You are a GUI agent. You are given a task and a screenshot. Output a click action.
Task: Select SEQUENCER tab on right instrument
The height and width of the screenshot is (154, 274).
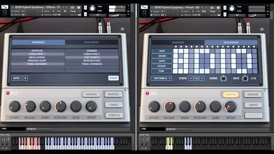coord(231,42)
